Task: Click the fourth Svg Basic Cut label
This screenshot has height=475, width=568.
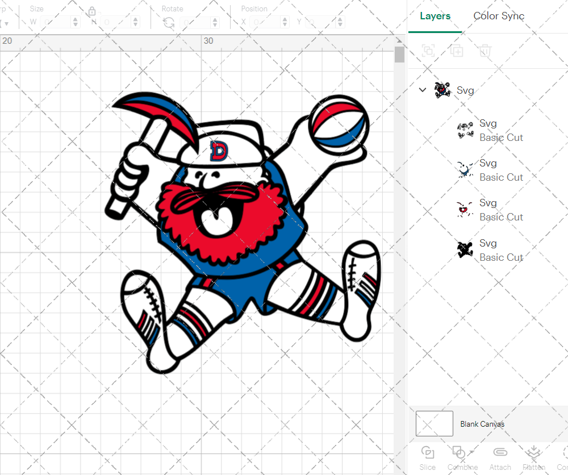Action: tap(501, 257)
